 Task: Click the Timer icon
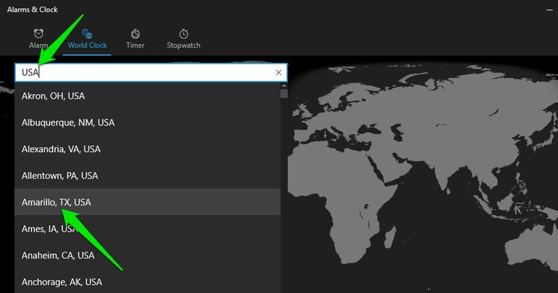coord(136,33)
